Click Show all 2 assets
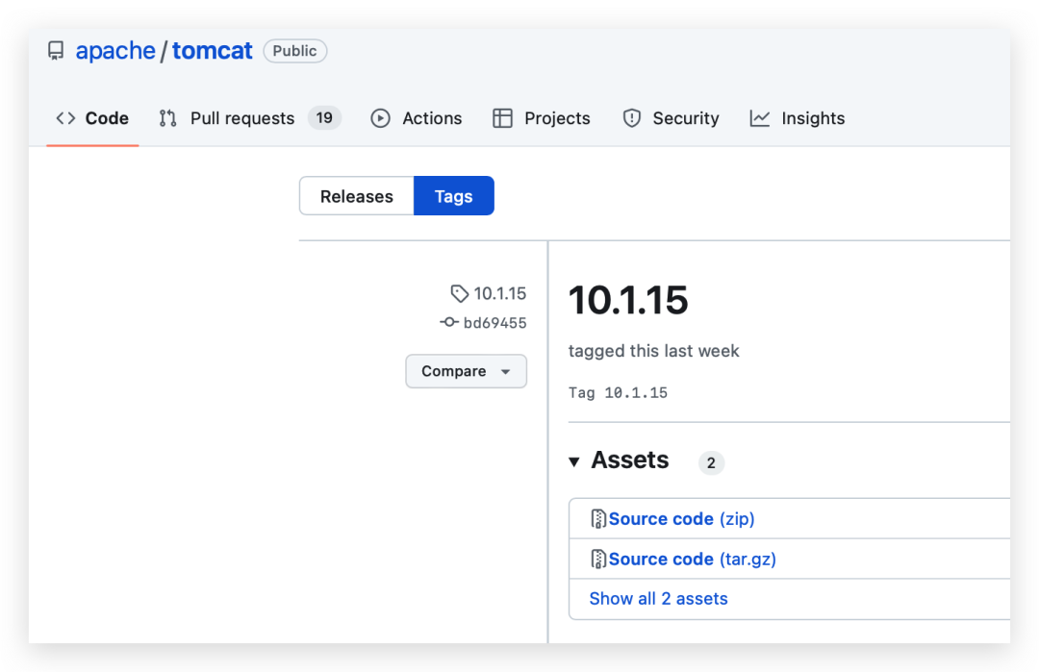Viewport: 1039px width, 672px height. tap(658, 599)
